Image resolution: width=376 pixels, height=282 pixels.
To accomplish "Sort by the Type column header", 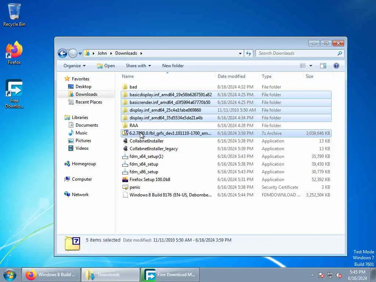I will point(281,76).
